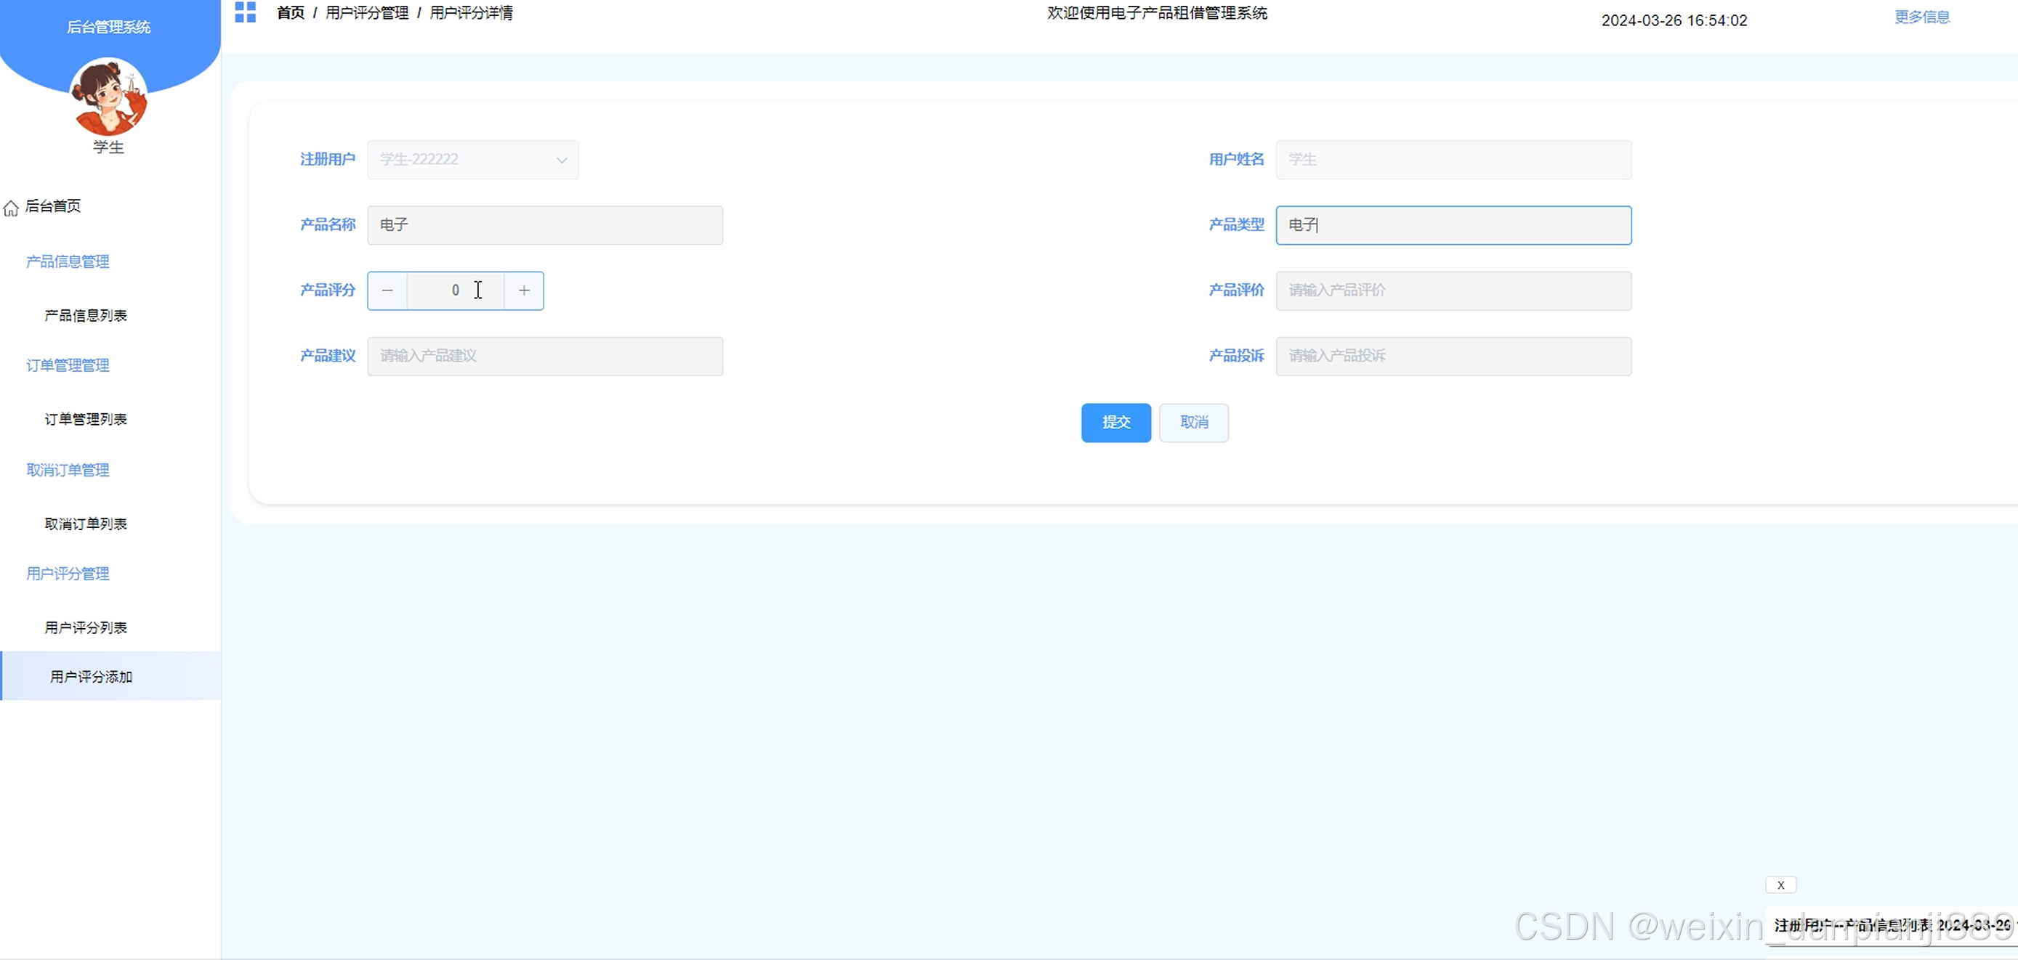Close the bottom notification with X
Screen dimensions: 2018x960
pyautogui.click(x=1780, y=884)
